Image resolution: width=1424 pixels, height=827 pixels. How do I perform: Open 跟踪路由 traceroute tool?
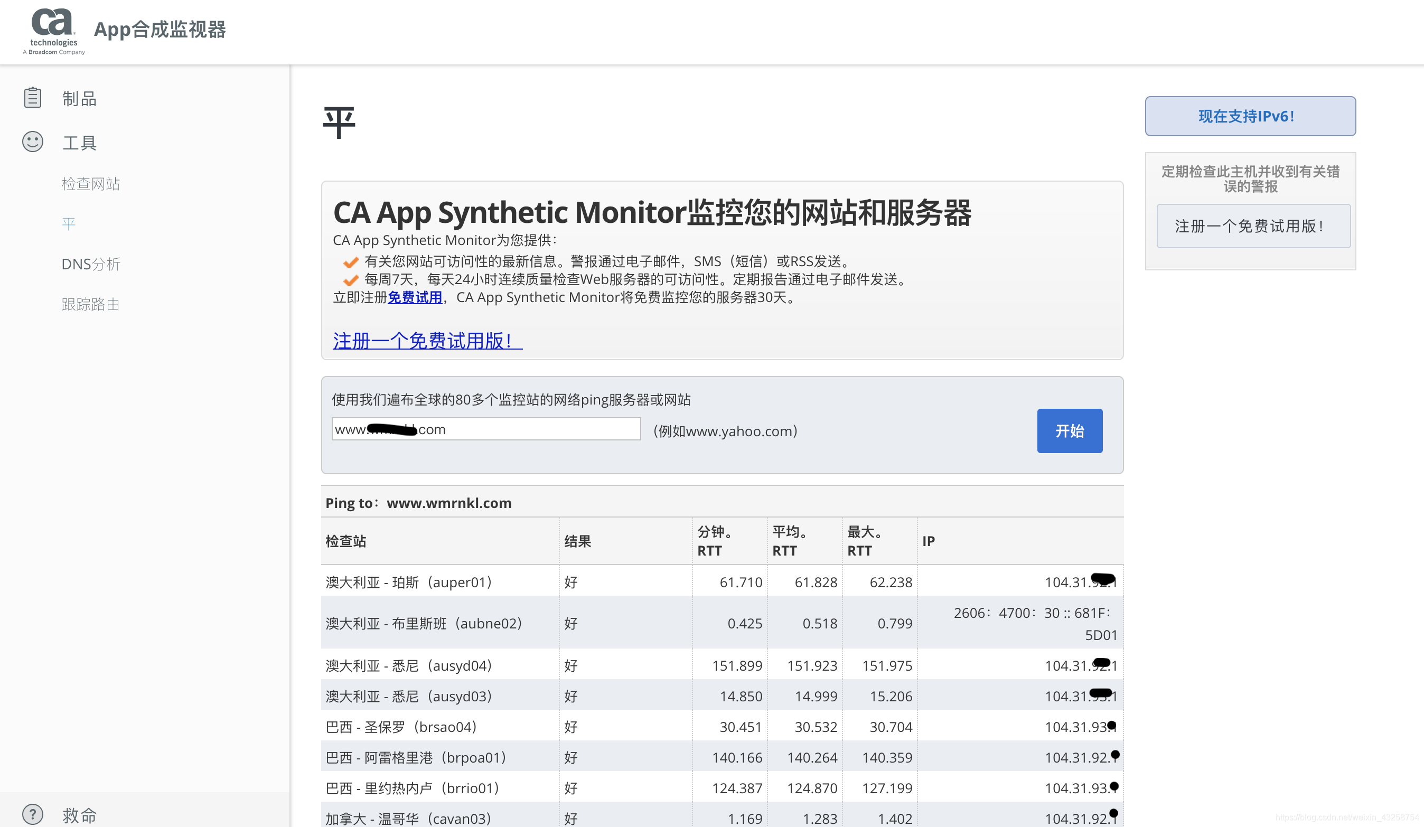(x=90, y=304)
